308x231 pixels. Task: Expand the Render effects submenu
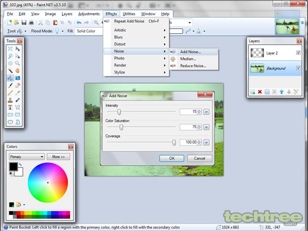[136, 65]
